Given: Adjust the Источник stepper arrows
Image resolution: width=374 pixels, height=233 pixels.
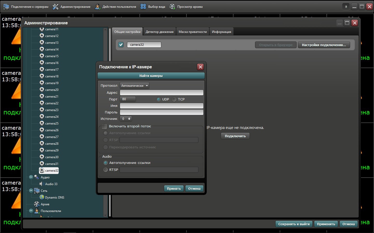Looking at the screenshot, I should pos(129,119).
